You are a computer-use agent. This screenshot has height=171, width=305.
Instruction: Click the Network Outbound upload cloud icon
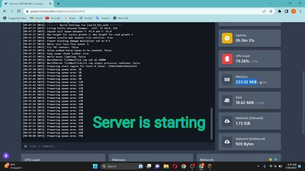[227, 142]
